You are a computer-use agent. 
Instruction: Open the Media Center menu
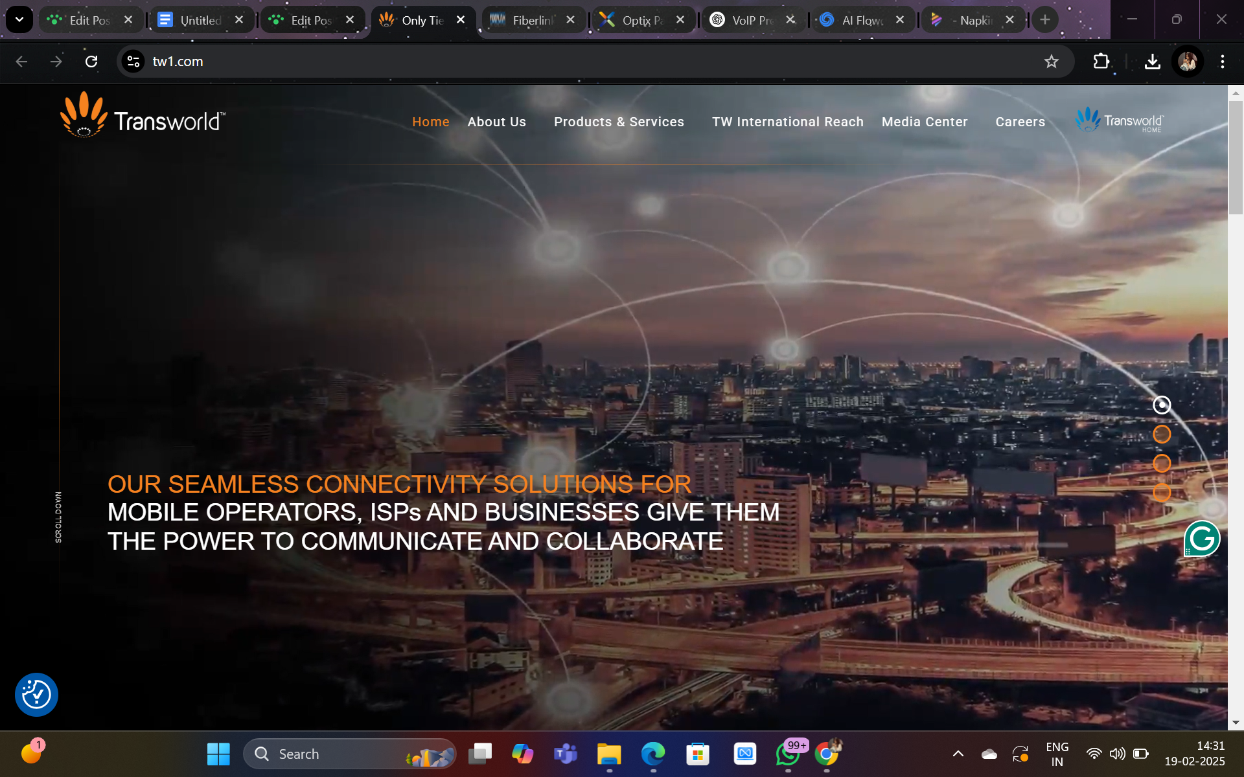tap(925, 122)
